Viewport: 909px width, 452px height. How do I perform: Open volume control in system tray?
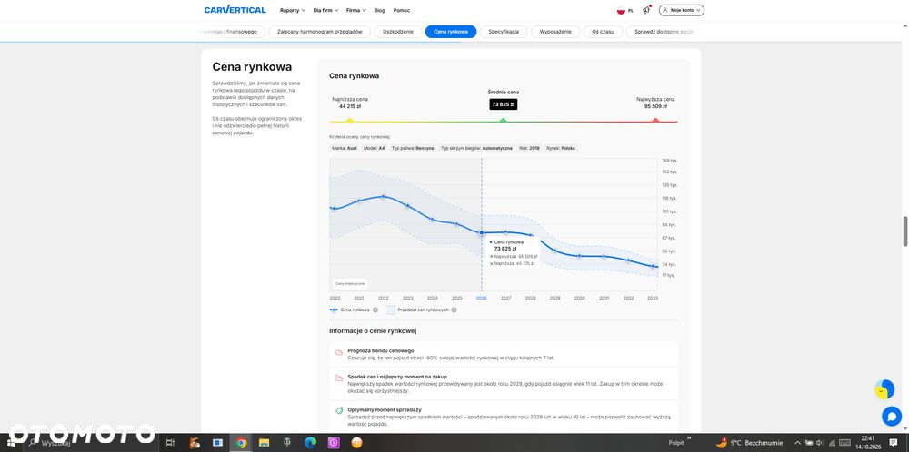click(820, 443)
